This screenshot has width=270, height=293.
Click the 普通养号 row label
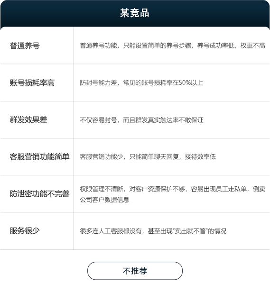coord(25,46)
